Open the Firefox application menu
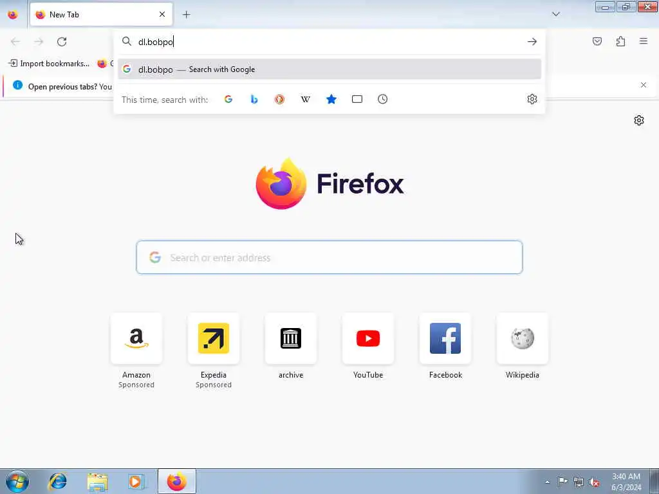This screenshot has width=659, height=494. coord(644,41)
